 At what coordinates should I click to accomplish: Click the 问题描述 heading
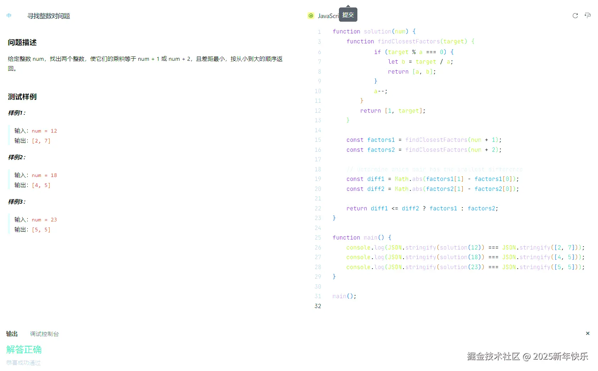tap(22, 43)
